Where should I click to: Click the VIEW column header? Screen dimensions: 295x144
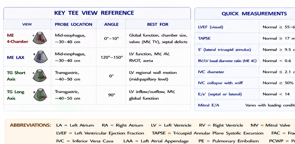click(x=27, y=24)
